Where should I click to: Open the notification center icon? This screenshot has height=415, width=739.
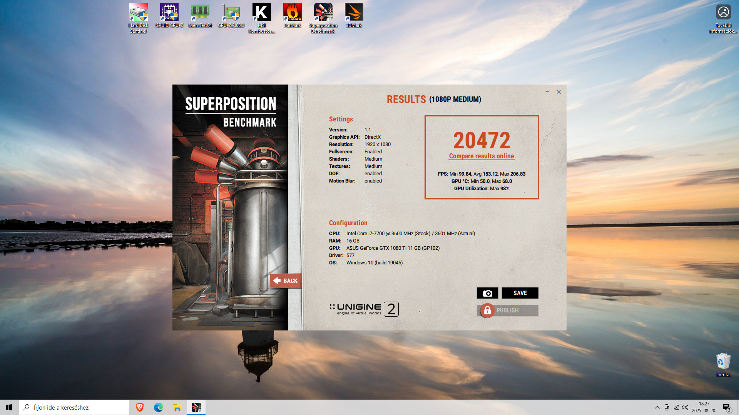point(726,407)
